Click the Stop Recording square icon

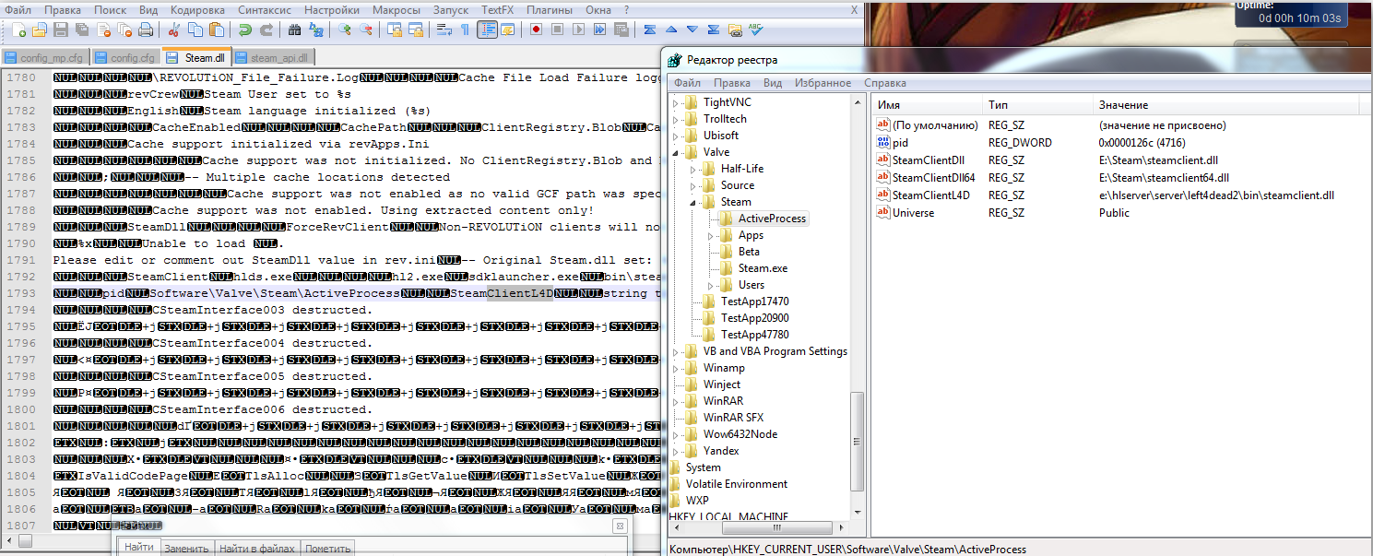557,30
